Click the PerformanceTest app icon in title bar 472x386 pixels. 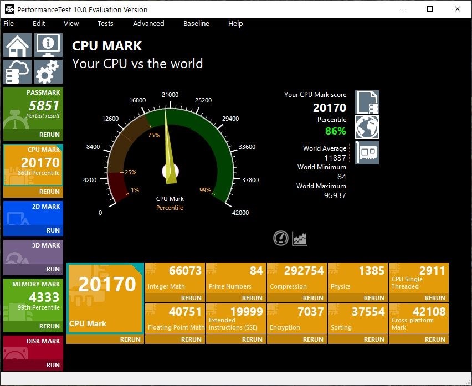coord(9,9)
